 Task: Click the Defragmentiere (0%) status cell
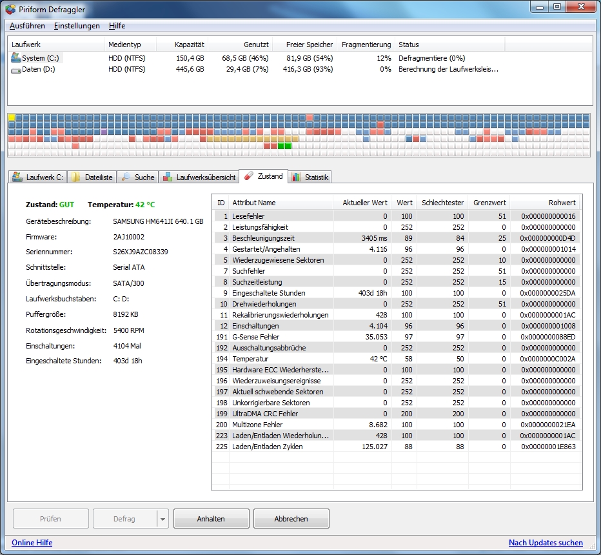tap(431, 58)
